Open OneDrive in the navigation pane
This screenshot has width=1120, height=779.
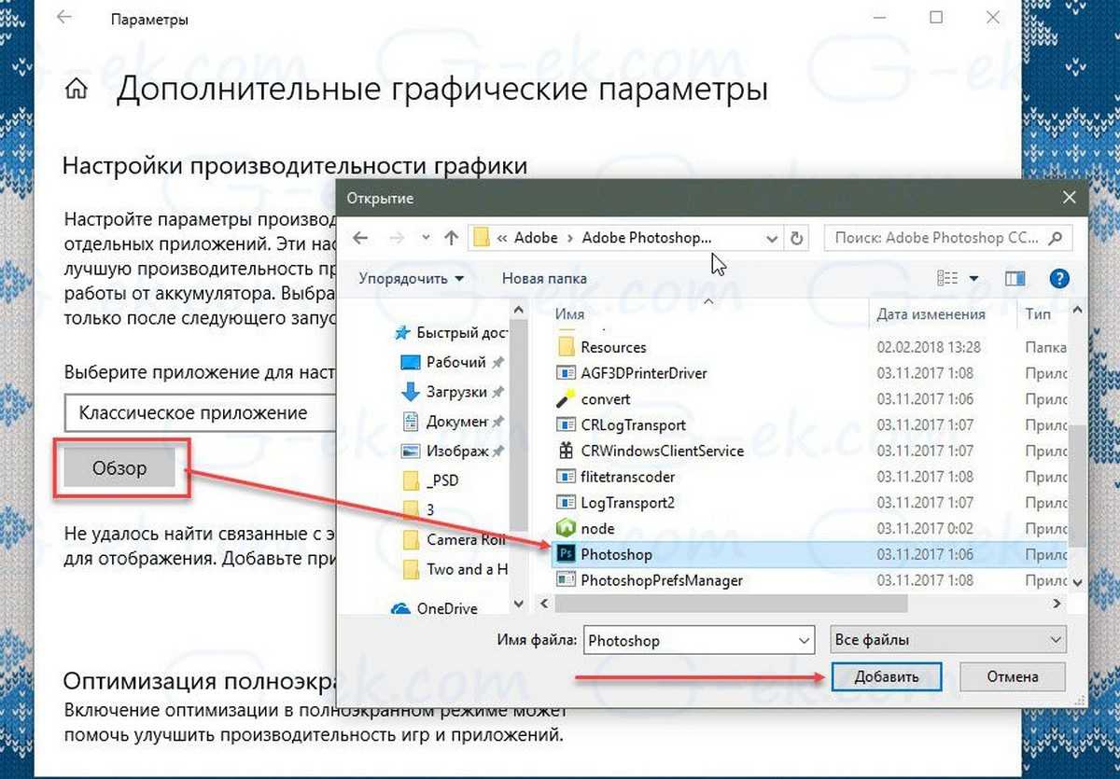point(435,608)
